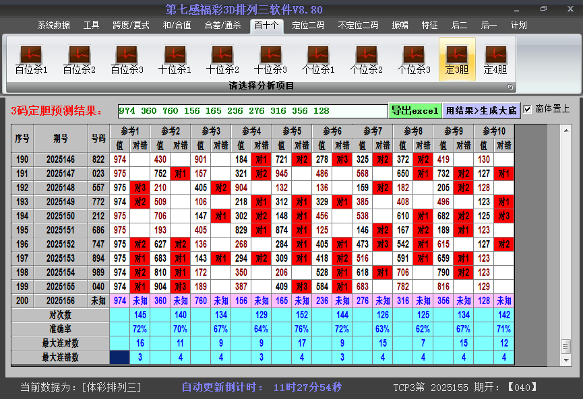Image resolution: width=583 pixels, height=399 pixels.
Task: Click the 参考5 column header
Action: coord(292,131)
